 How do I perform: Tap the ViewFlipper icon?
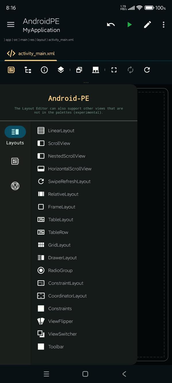41,321
